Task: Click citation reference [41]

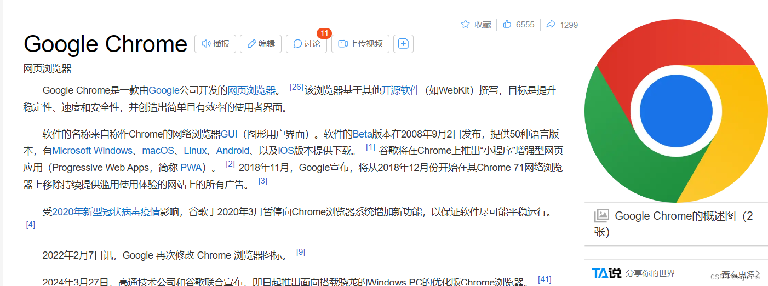Action: [x=545, y=279]
